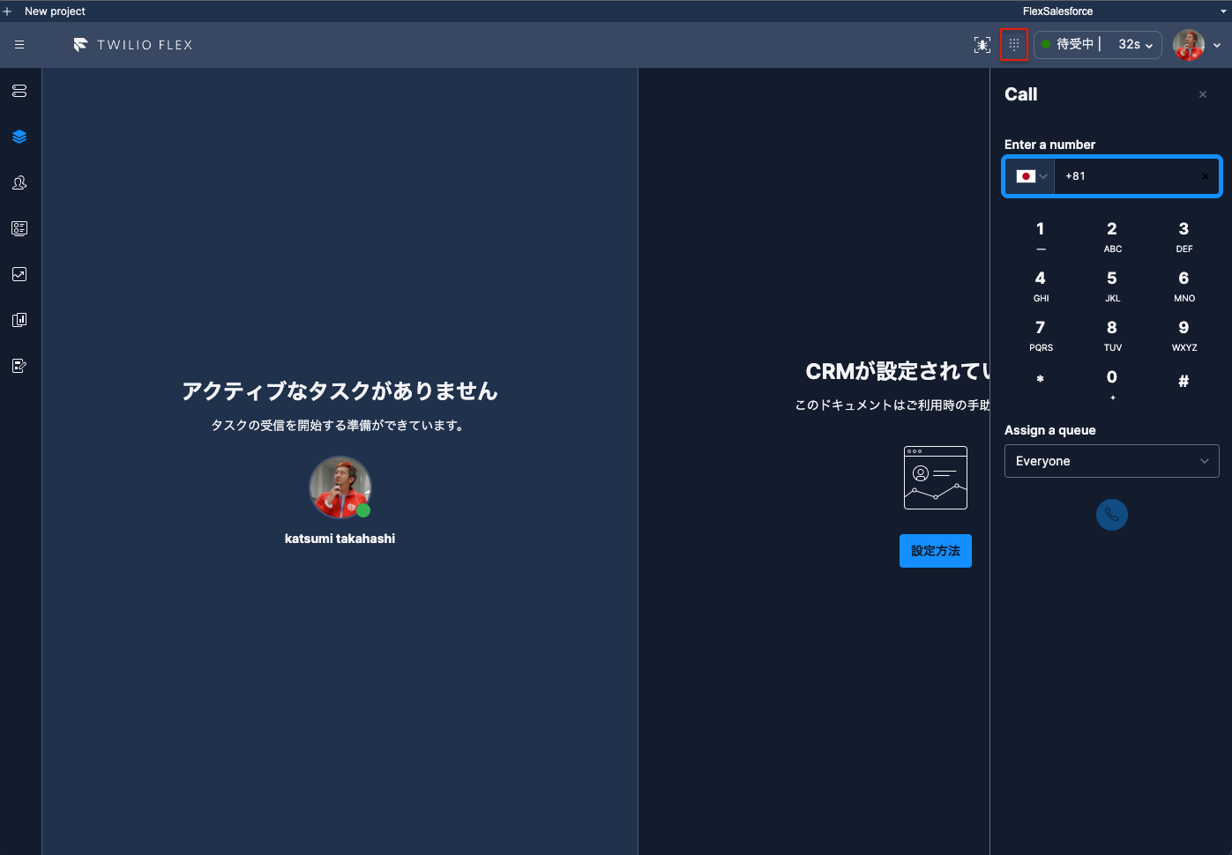1232x855 pixels.
Task: Open the Agent Desktop view from the sidebar
Action: (x=19, y=90)
